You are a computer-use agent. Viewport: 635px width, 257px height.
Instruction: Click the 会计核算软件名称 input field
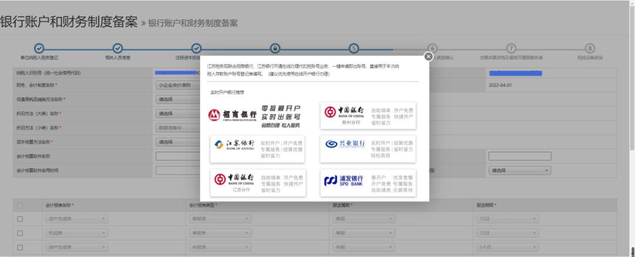tap(178, 156)
